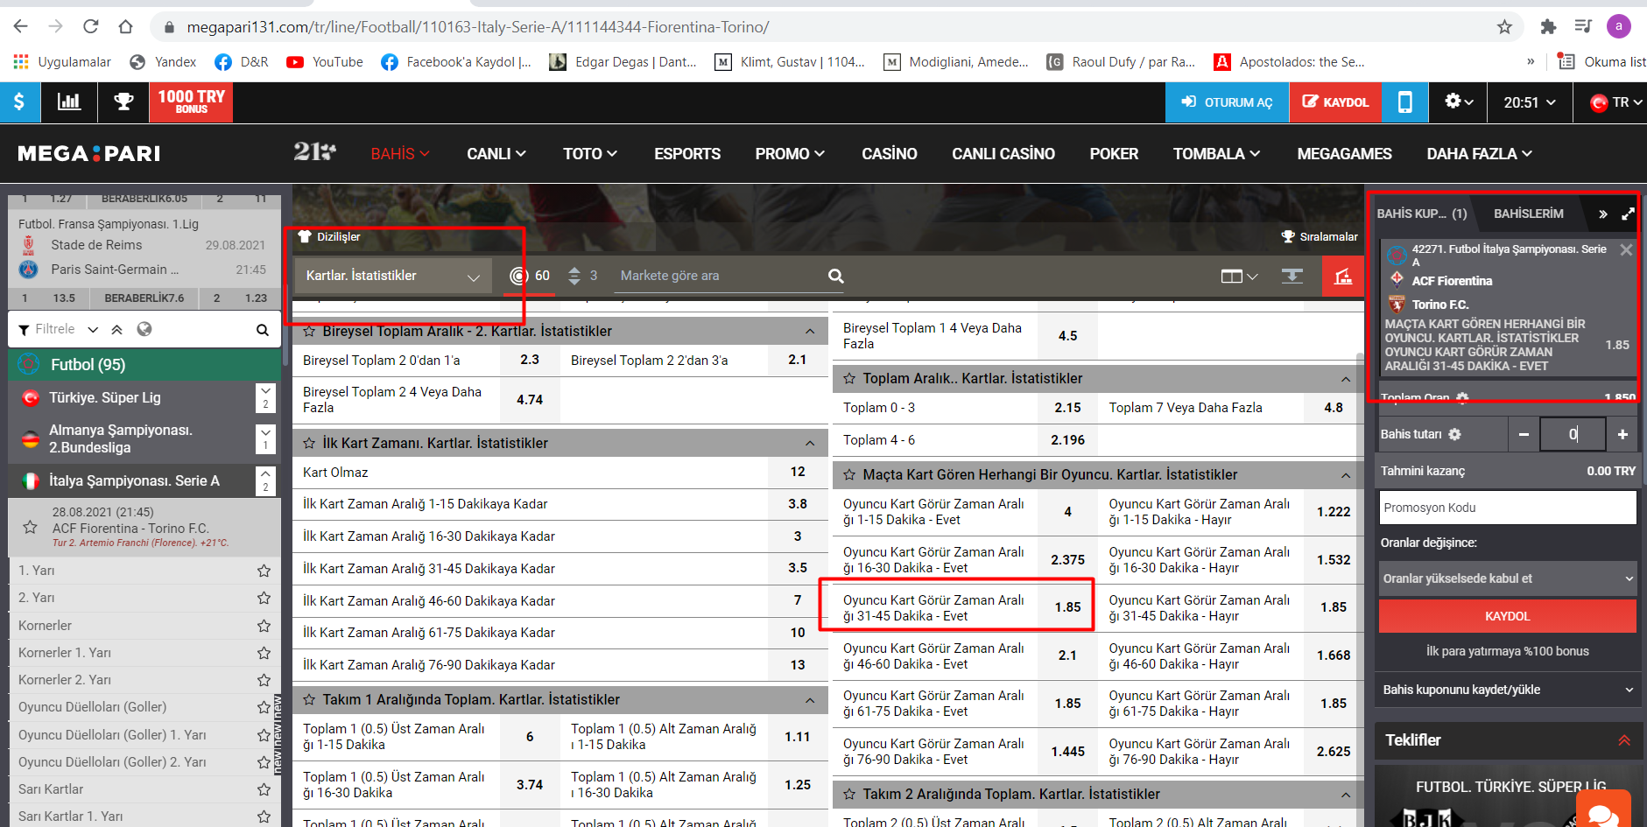Click the sidebar search magnifier icon
This screenshot has width=1647, height=827.
pyautogui.click(x=262, y=330)
